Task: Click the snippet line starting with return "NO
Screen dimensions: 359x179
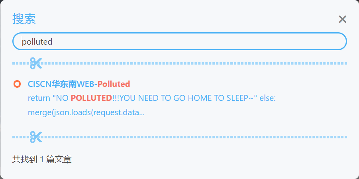Action: (151, 98)
